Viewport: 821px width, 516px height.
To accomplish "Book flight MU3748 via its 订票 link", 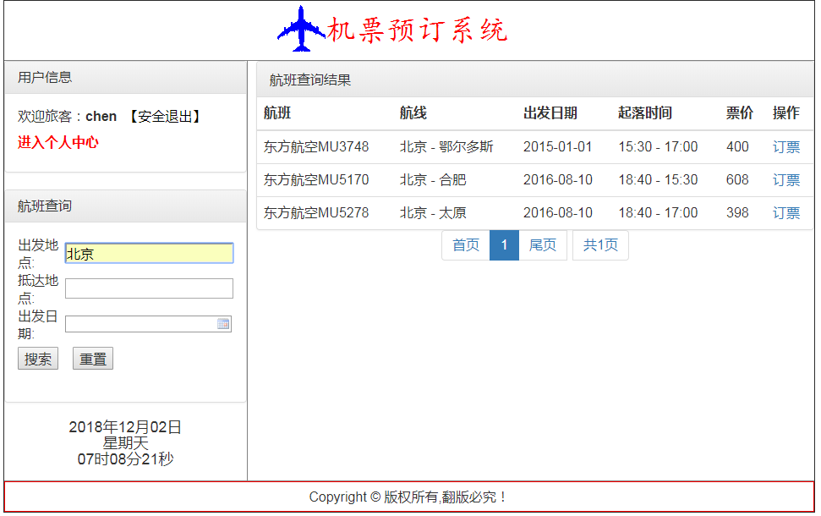I will pos(786,146).
